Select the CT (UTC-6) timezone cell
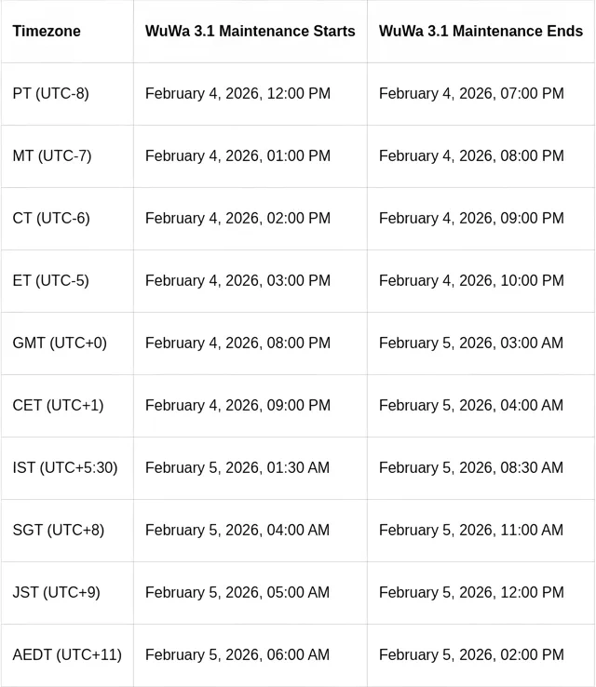The height and width of the screenshot is (687, 596). click(51, 219)
